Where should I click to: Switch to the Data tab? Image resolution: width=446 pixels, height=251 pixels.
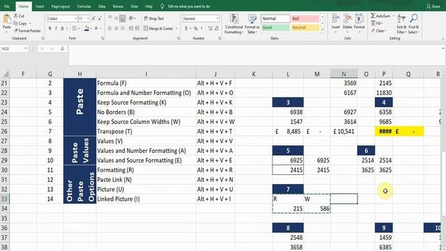[102, 6]
